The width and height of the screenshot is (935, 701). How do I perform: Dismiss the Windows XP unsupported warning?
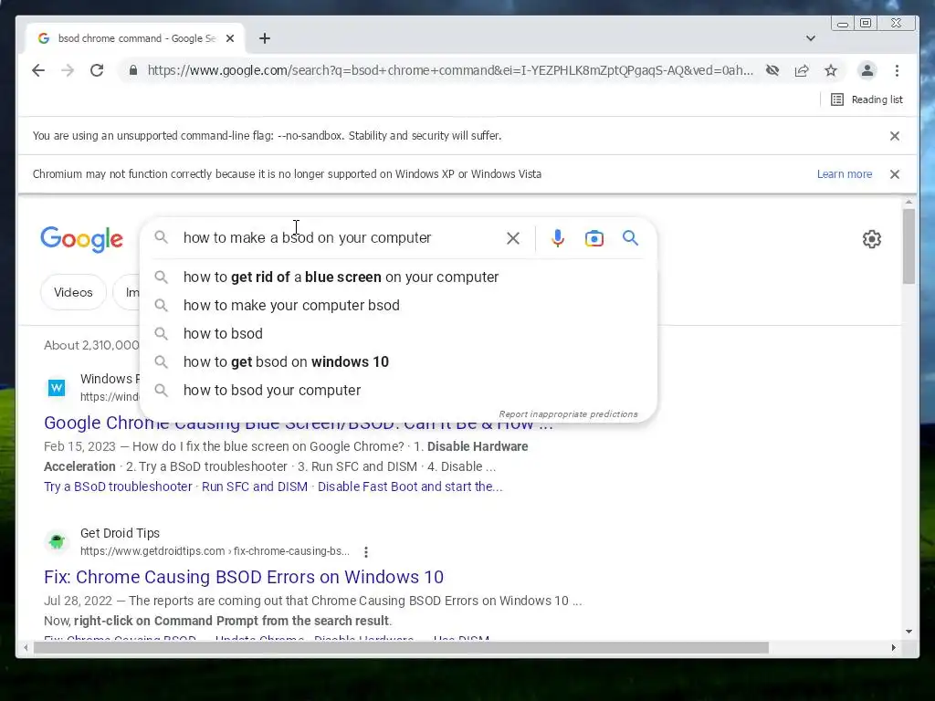click(x=895, y=174)
